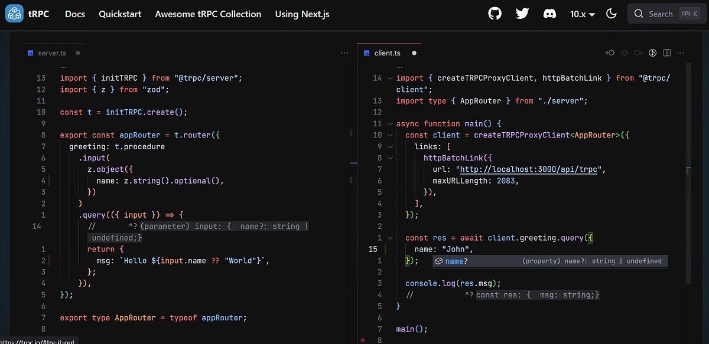The width and height of the screenshot is (709, 344).
Task: Go to the Docs nav item
Action: [x=75, y=14]
